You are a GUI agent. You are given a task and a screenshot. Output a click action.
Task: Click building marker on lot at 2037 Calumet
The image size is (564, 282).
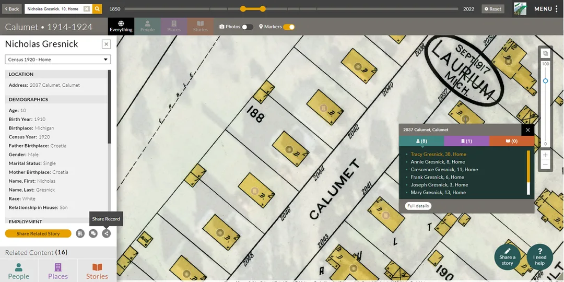466,119
